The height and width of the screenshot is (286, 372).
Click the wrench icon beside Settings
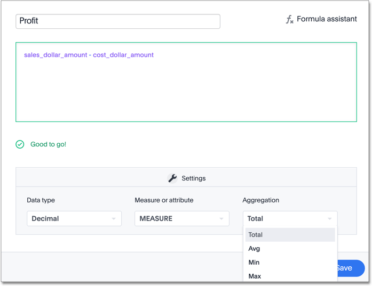pos(172,178)
